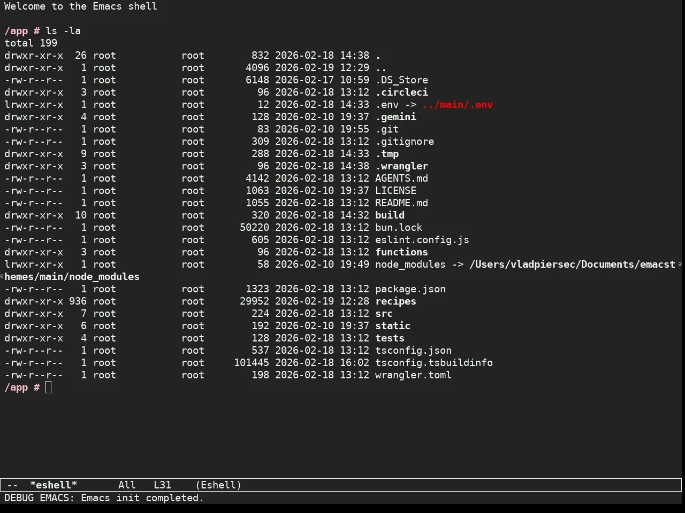This screenshot has width=685, height=513.
Task: Click the node_modules symlink name
Action: pos(410,265)
